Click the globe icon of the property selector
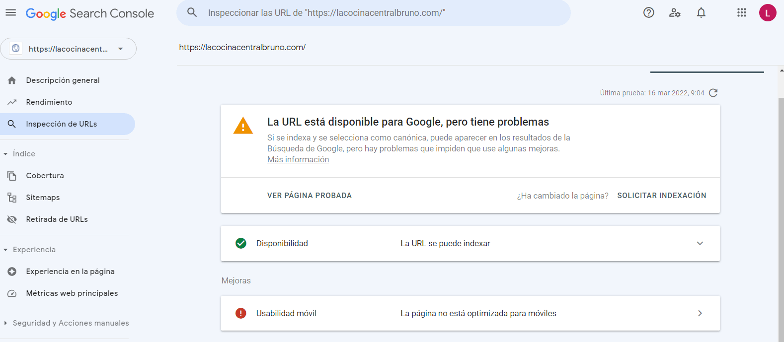Image resolution: width=784 pixels, height=342 pixels. tap(16, 49)
